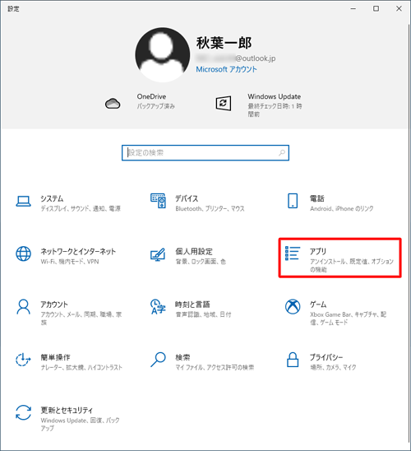The height and width of the screenshot is (451, 411).
Task: Open the デバイス keyboard and speaker icon
Action: (159, 201)
